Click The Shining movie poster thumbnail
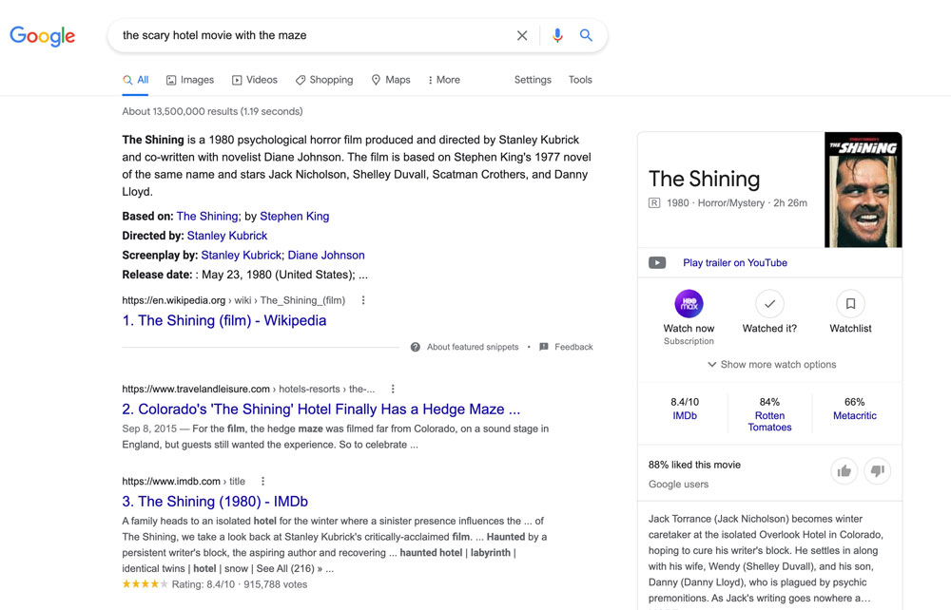This screenshot has width=951, height=610. tap(864, 190)
